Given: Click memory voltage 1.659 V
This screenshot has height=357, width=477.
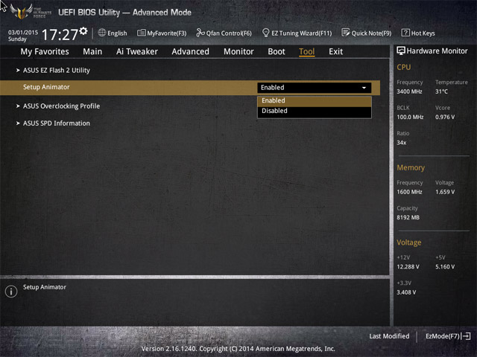Looking at the screenshot, I should [x=445, y=192].
